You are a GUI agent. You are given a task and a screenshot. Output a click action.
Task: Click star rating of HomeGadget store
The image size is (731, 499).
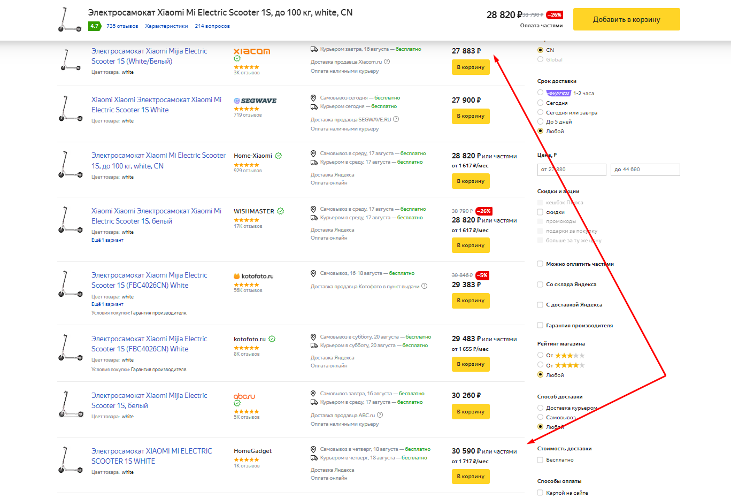247,459
